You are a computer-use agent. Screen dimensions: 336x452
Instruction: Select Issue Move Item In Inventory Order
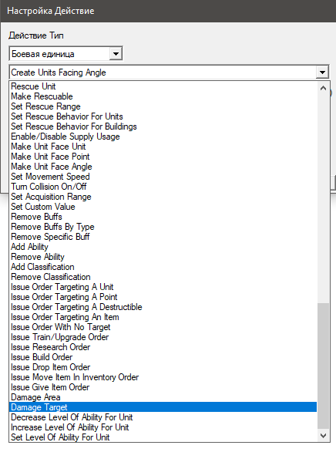click(x=163, y=377)
